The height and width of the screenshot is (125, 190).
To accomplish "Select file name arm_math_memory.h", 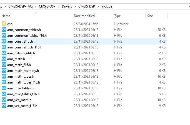I will click(23, 71).
